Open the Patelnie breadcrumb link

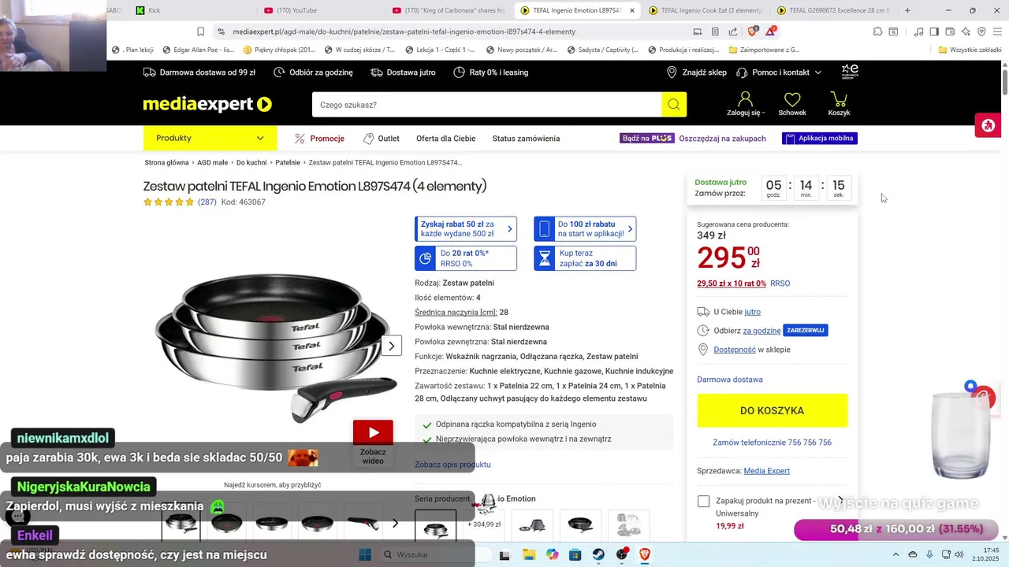[x=288, y=162]
